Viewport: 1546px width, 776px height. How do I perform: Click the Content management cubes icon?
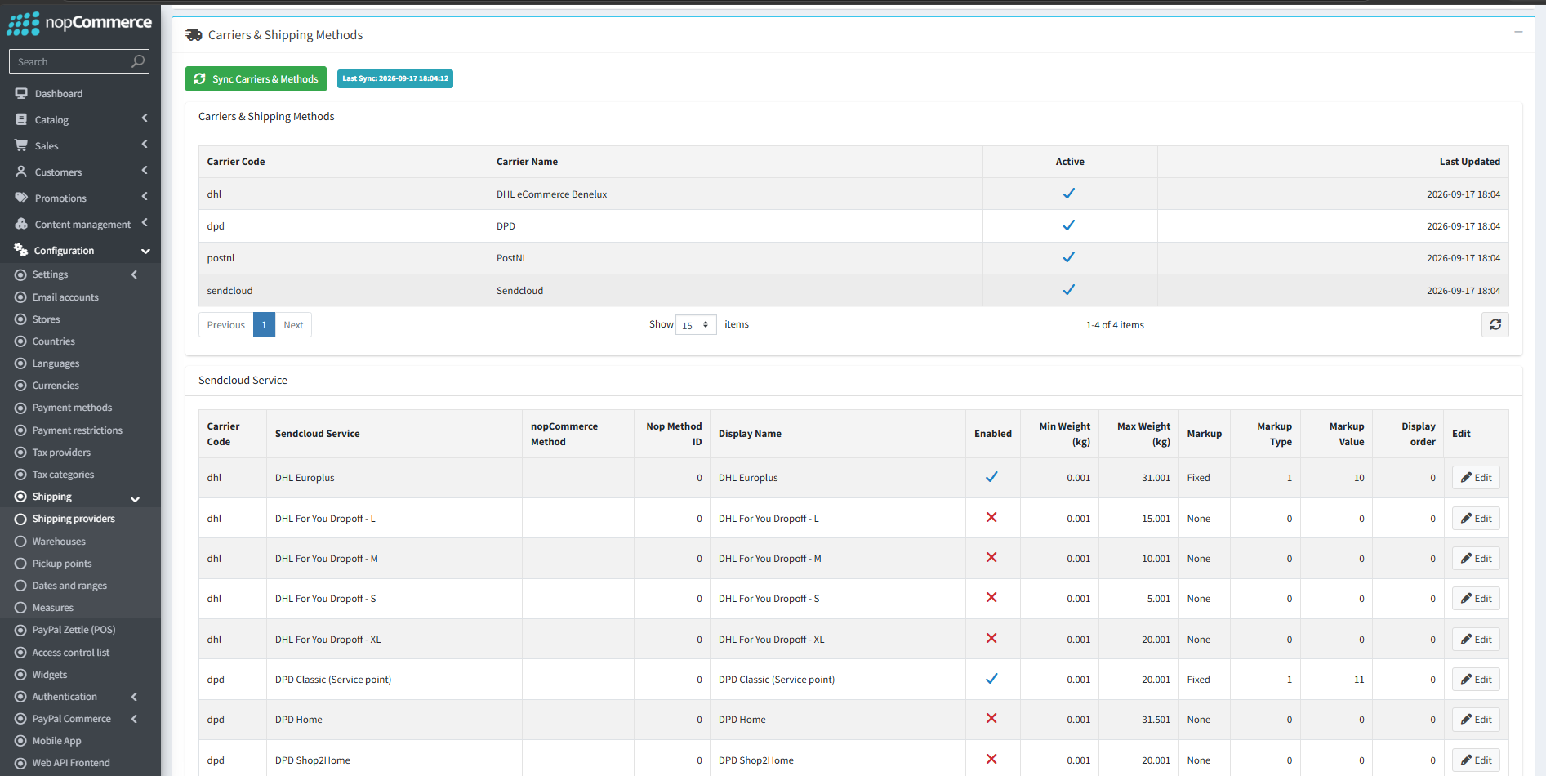click(x=21, y=224)
